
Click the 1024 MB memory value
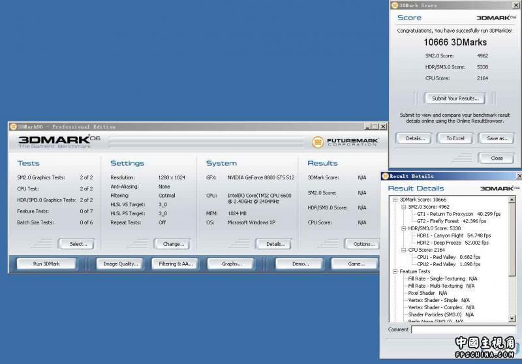(x=237, y=213)
